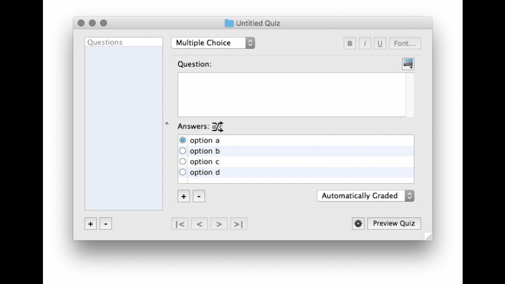Add a new answer option
Image resolution: width=505 pixels, height=284 pixels.
tap(183, 196)
